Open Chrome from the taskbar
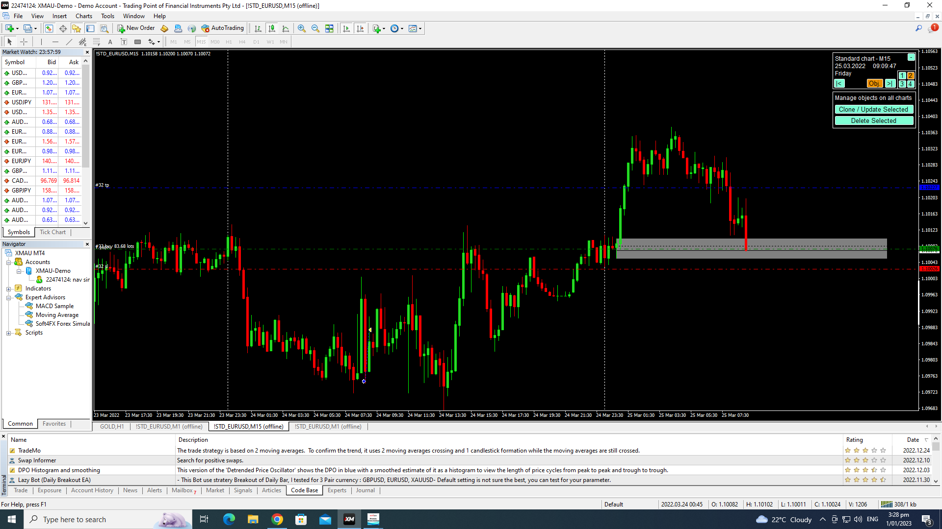Image resolution: width=942 pixels, height=529 pixels. click(277, 520)
